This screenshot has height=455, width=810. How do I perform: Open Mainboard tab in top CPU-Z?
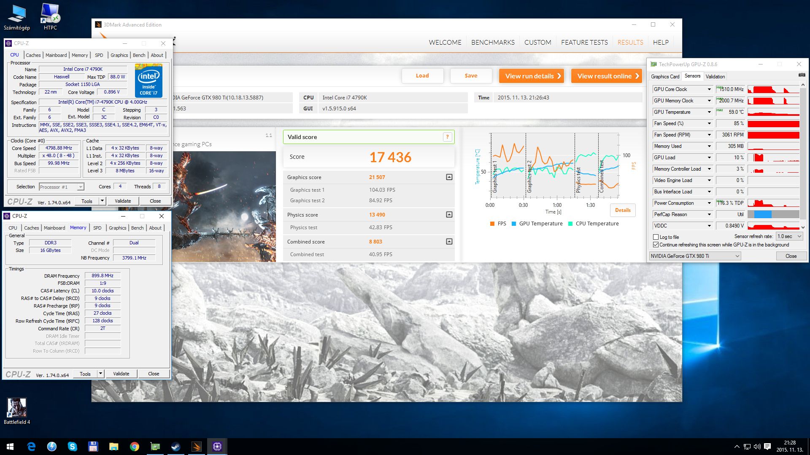click(56, 55)
